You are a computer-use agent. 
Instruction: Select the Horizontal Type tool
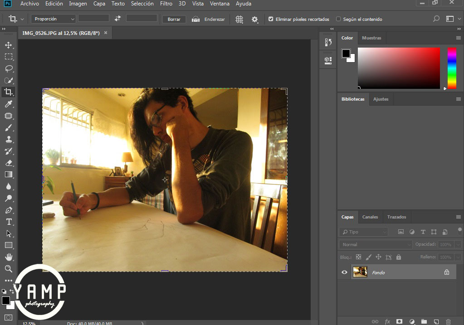[8, 222]
